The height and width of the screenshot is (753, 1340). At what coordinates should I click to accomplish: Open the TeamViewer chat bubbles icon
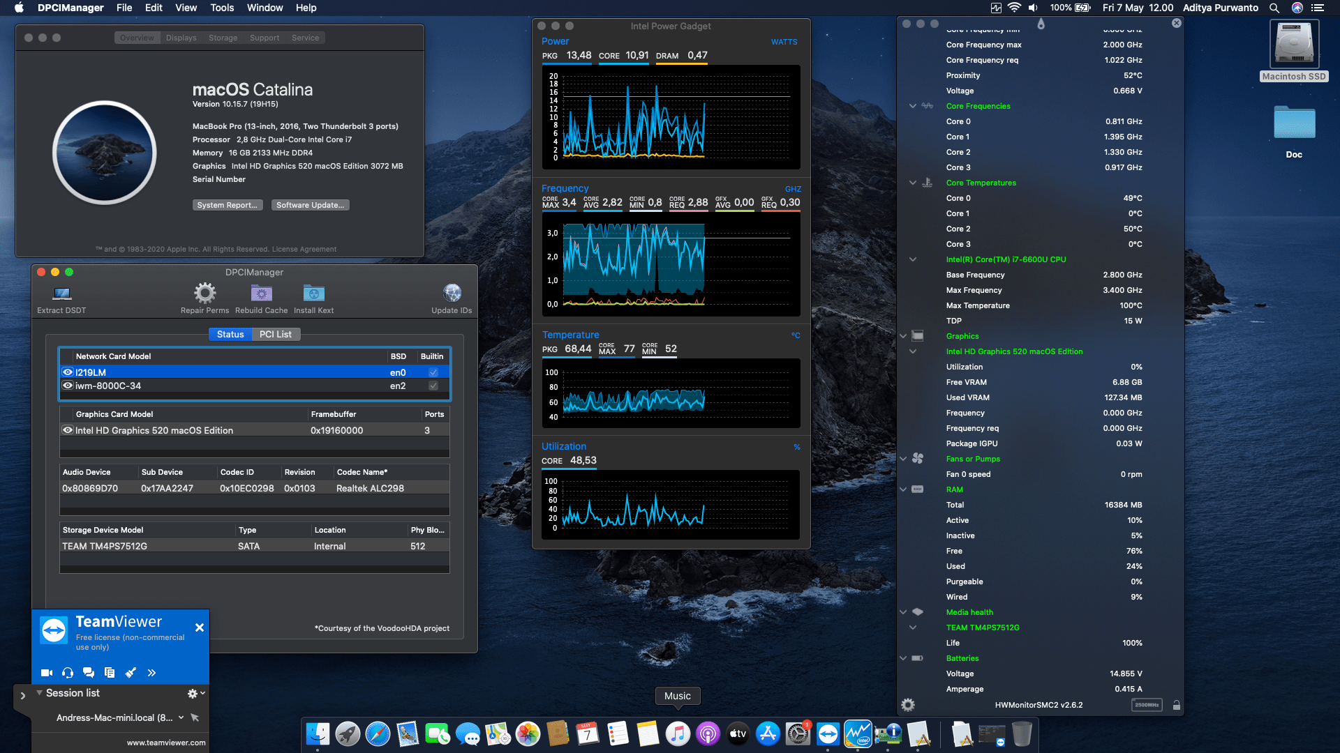point(89,673)
